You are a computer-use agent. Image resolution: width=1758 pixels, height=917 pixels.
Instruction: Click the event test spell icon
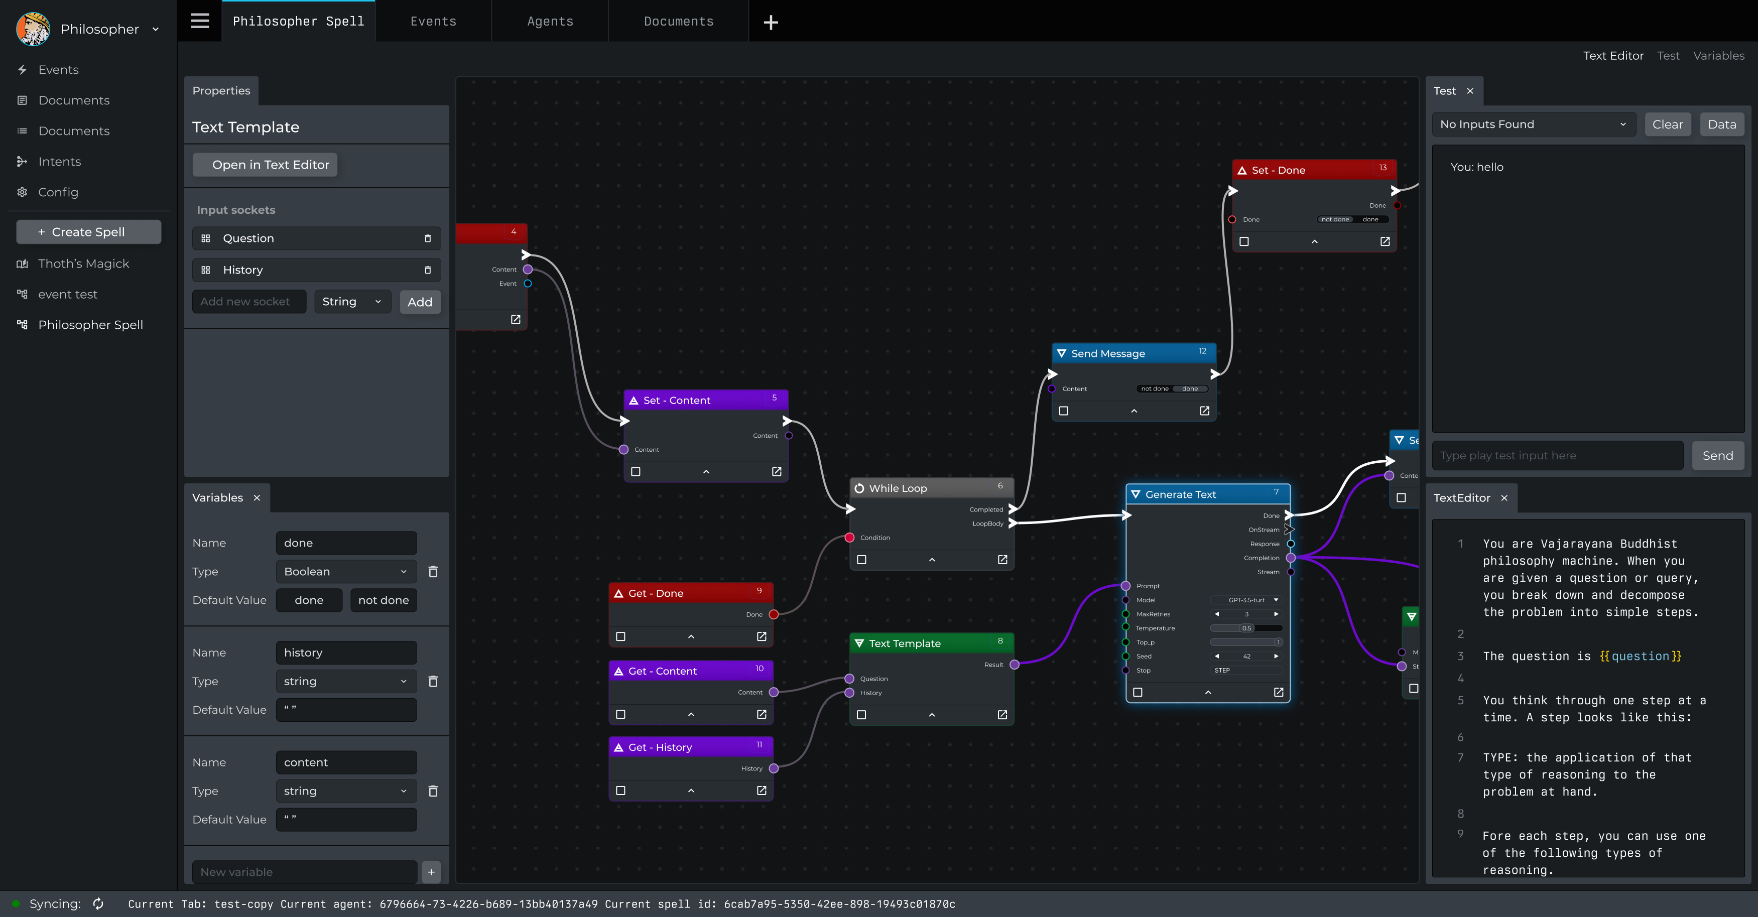(21, 294)
